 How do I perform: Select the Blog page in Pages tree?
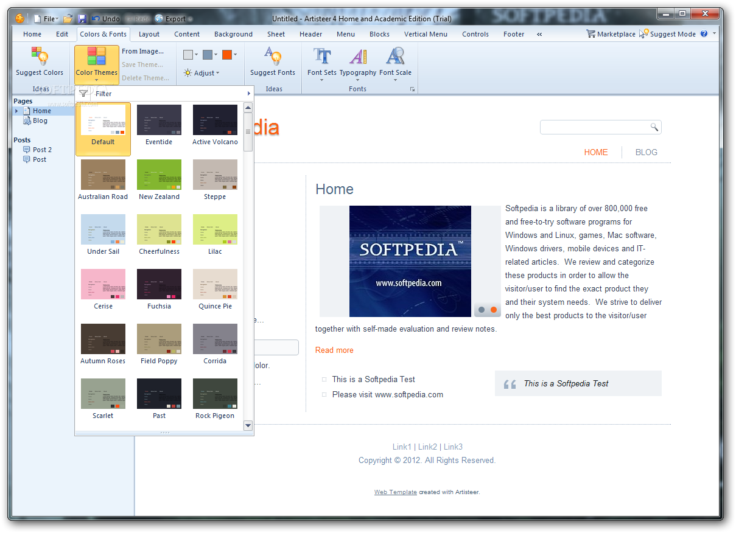pyautogui.click(x=35, y=120)
